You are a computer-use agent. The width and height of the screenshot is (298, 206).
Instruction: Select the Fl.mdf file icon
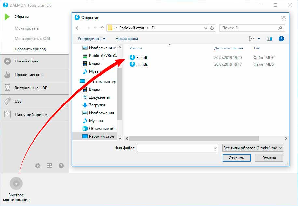pos(132,57)
